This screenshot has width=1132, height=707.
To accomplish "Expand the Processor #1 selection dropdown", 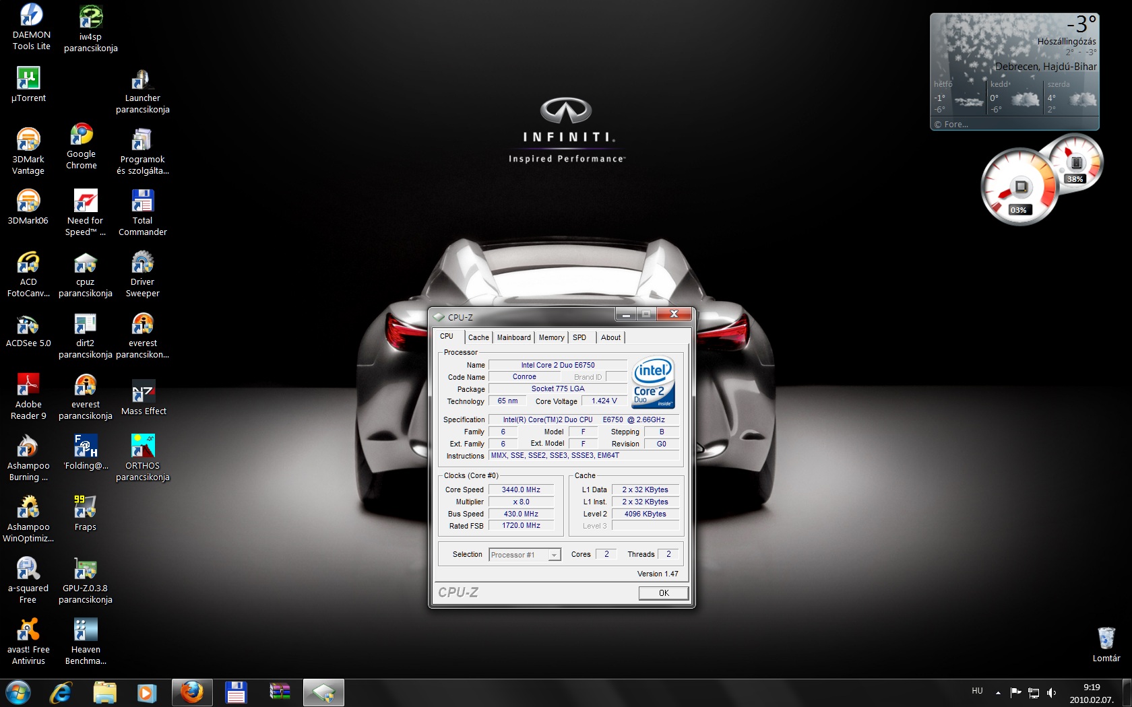I will [525, 555].
